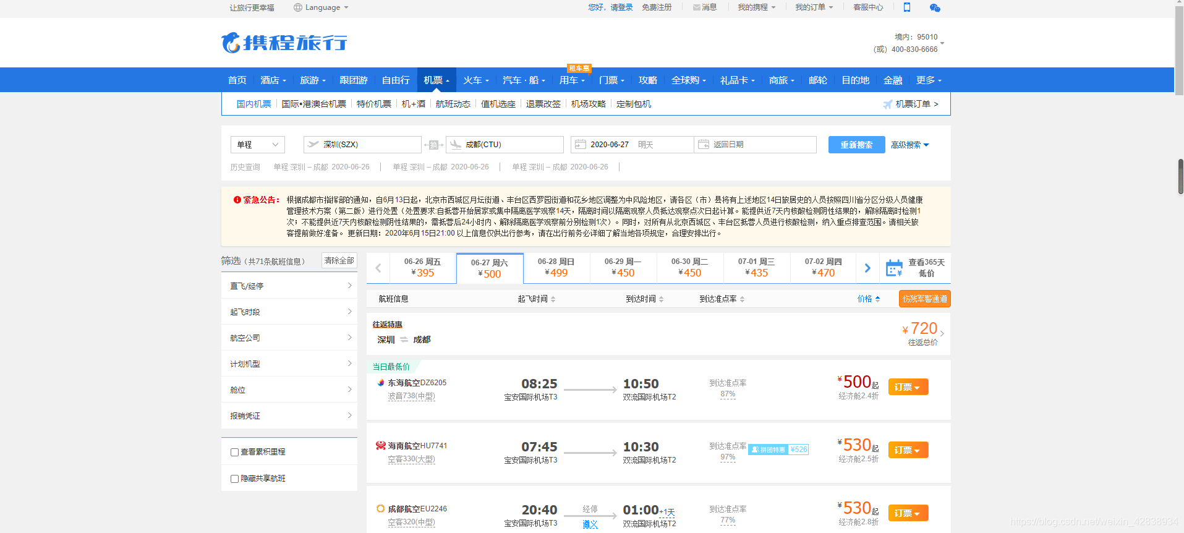Click the swap departure and destination icon
Viewport: 1184px width, 533px height.
pos(433,145)
